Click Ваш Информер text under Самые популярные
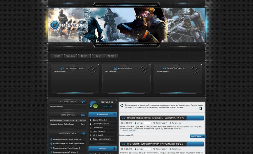 click(x=163, y=71)
